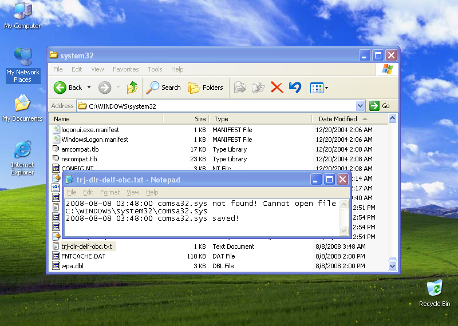Toggle the Folders pane button

pyautogui.click(x=206, y=88)
